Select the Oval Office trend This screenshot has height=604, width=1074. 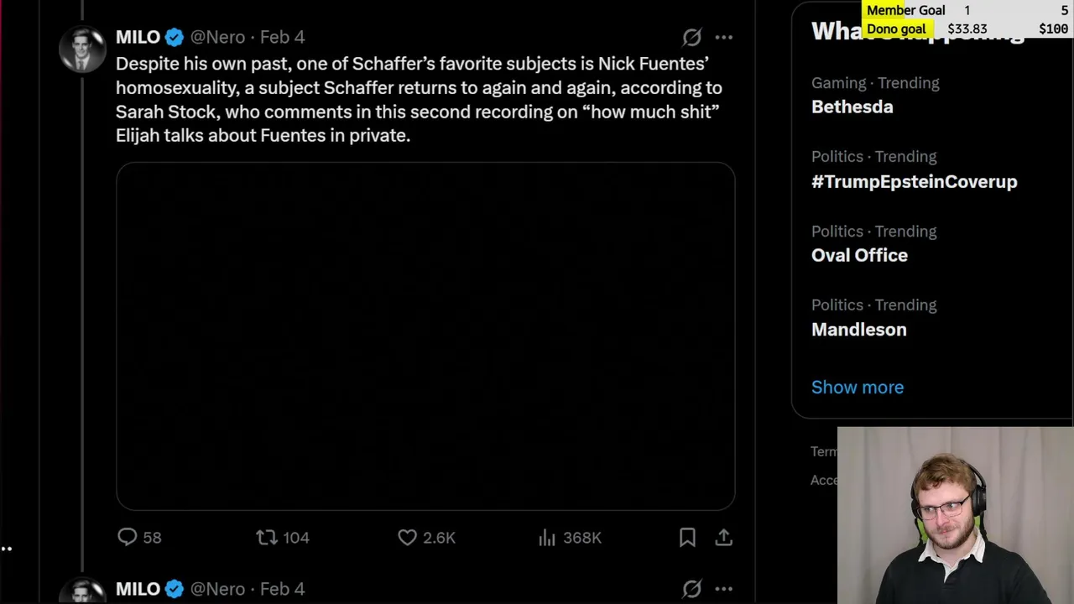(x=859, y=255)
